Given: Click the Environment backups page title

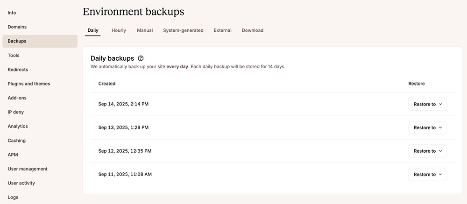Looking at the screenshot, I should pos(134,12).
